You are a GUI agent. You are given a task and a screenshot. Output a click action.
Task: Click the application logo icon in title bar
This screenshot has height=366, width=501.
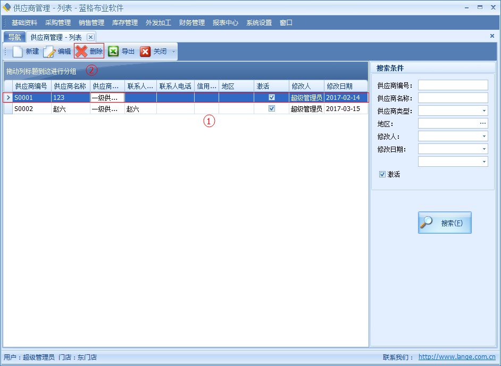6,7
